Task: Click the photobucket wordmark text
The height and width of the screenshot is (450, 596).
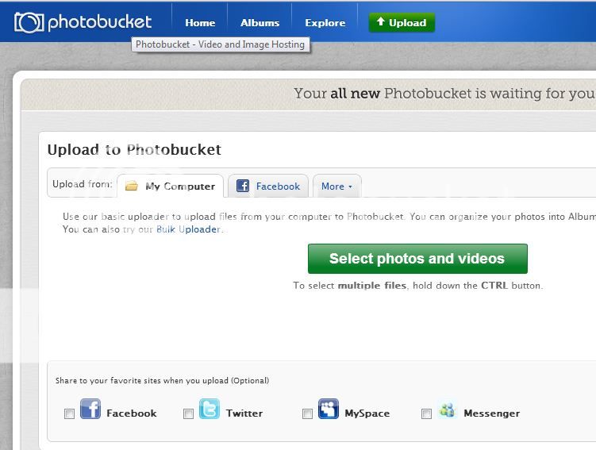Action: pos(99,22)
